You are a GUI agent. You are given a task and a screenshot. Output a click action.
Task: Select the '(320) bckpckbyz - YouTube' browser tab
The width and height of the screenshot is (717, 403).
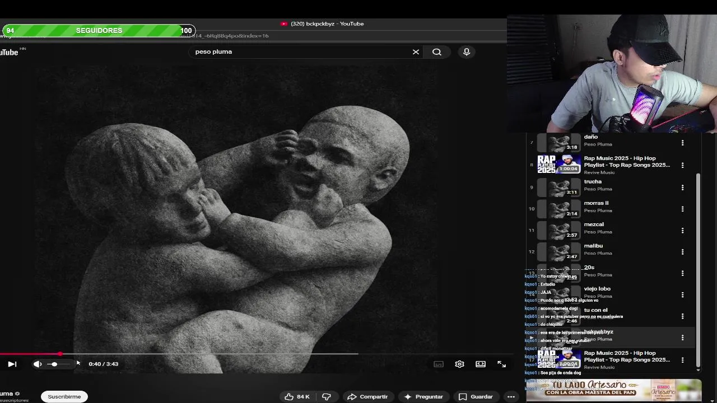point(322,24)
